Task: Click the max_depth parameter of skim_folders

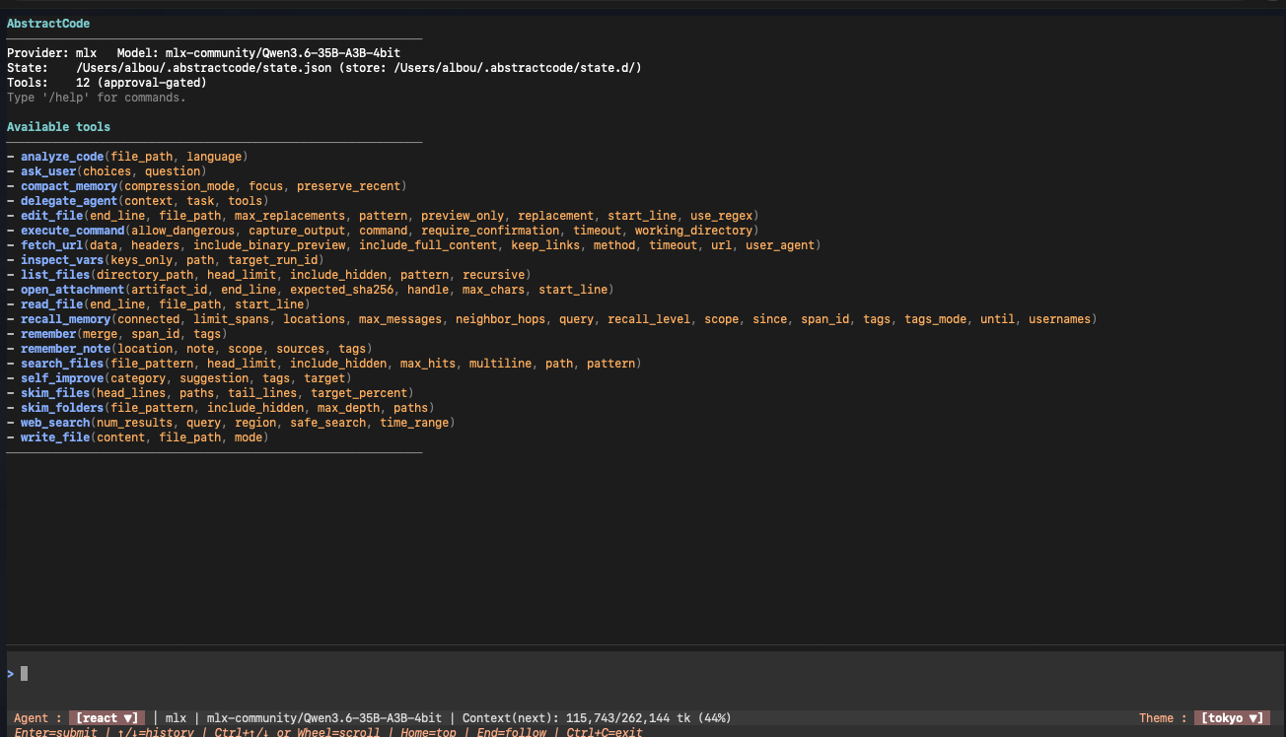Action: pyautogui.click(x=348, y=408)
